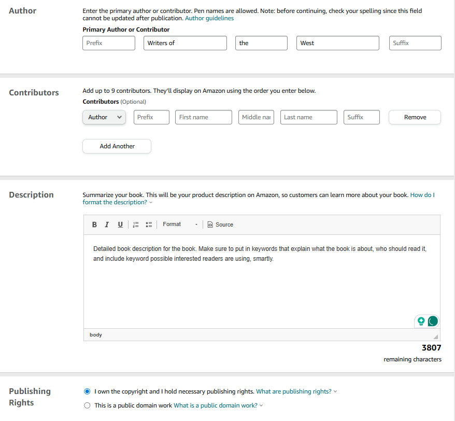Open the contributor role Author dropdown

(104, 117)
